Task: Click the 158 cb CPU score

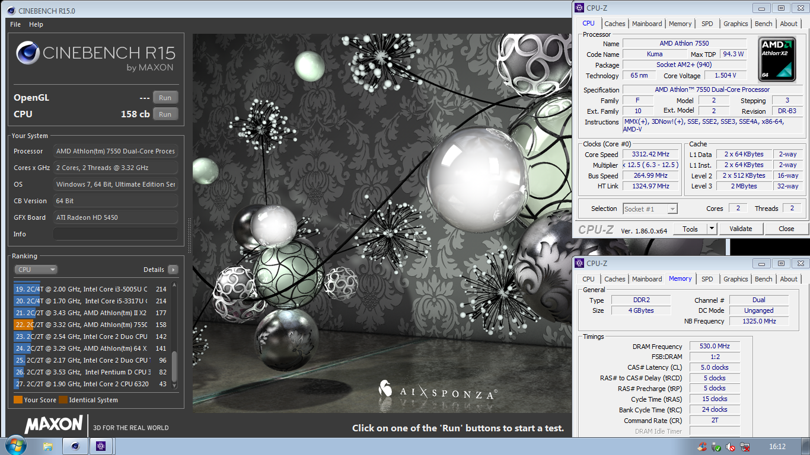Action: tap(135, 114)
